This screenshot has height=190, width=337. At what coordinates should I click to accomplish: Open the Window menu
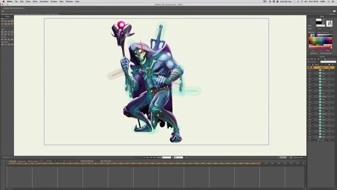(69, 2)
